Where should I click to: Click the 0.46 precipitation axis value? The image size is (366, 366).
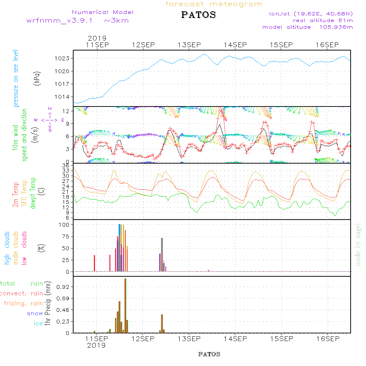click(x=63, y=310)
